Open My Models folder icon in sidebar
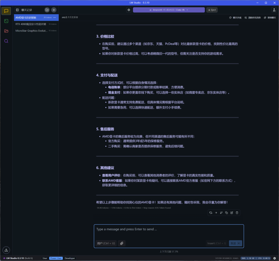This screenshot has height=261, width=279. (x=6, y=31)
